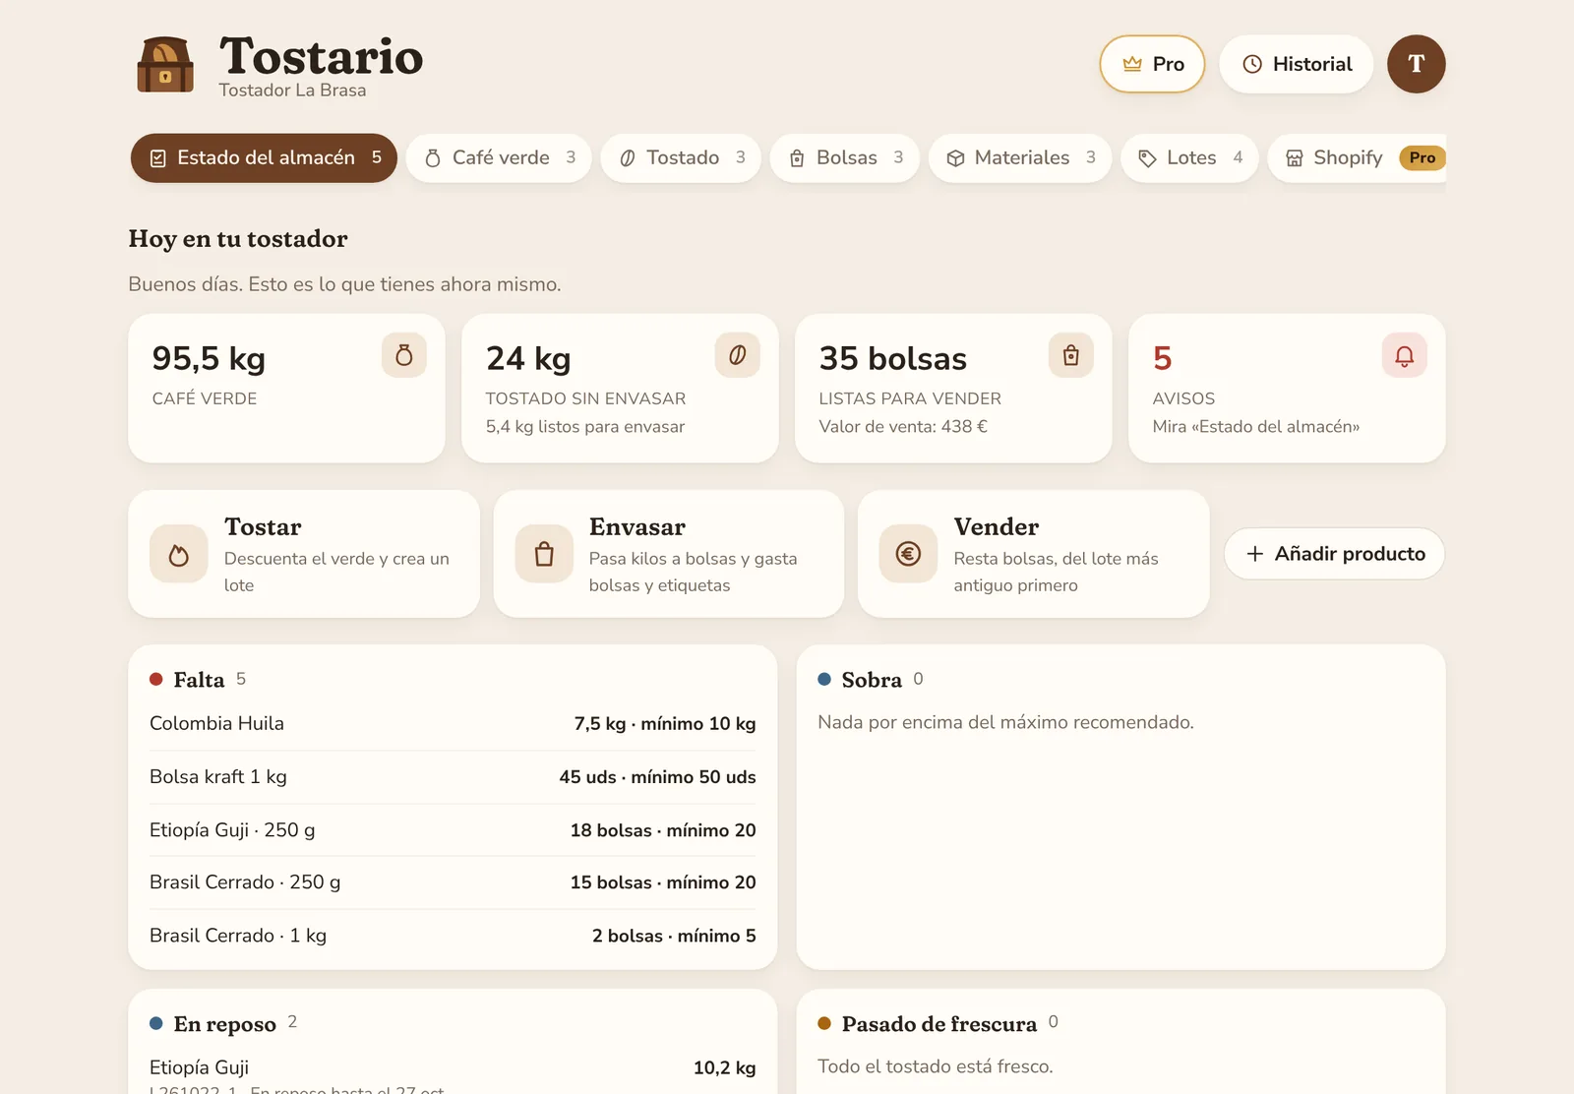This screenshot has width=1574, height=1094.
Task: Click the tag icon in Lotes tab
Action: tap(1147, 158)
